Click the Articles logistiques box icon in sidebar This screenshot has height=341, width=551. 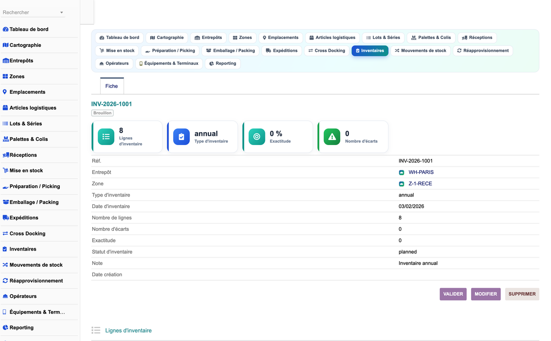coord(6,108)
